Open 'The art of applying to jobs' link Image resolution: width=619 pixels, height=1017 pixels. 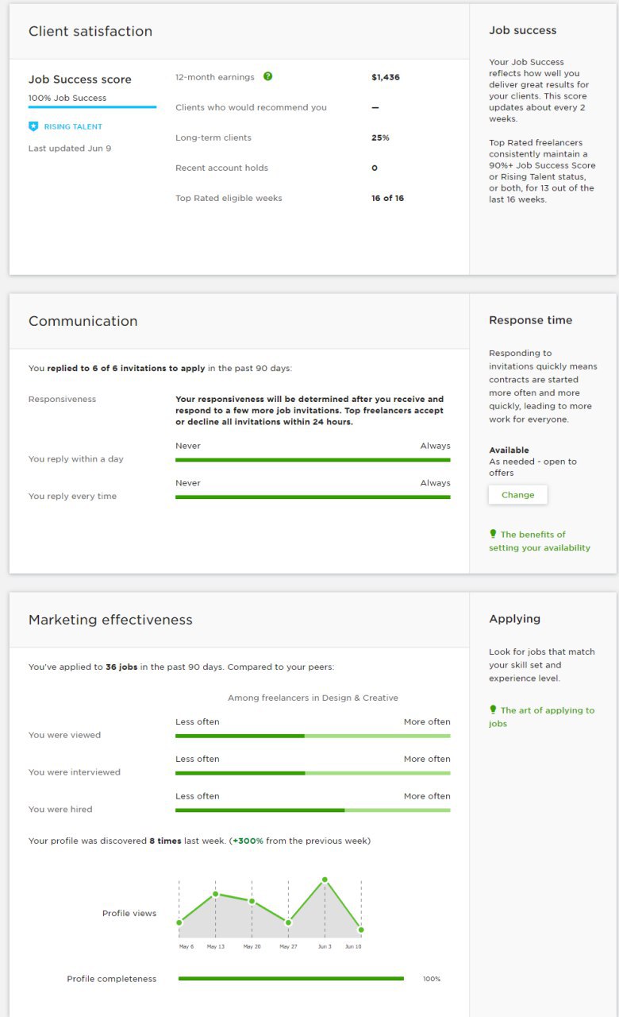542,717
